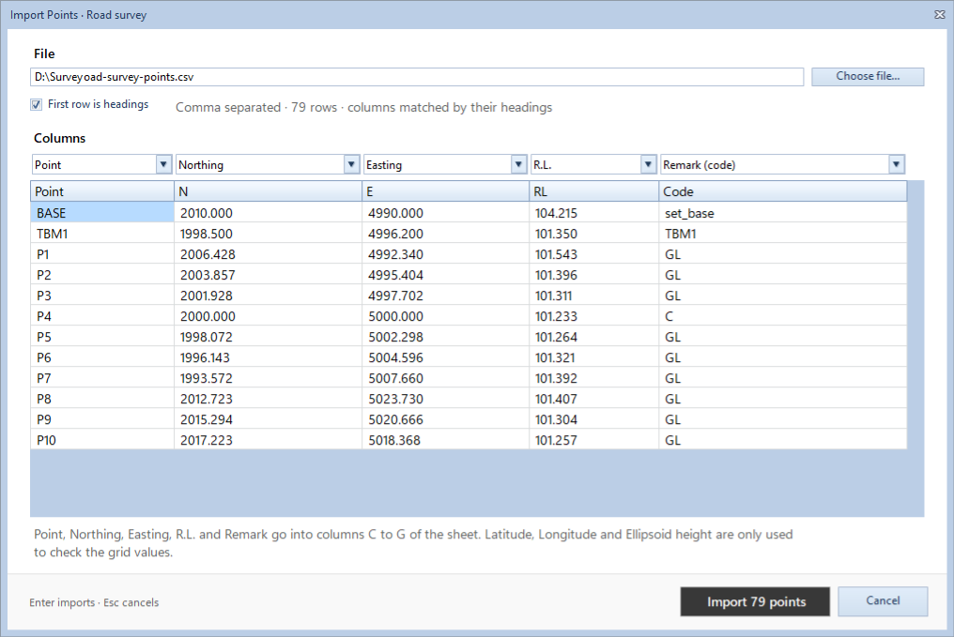Click easting value 4996.200
This screenshot has width=954, height=637.
pyautogui.click(x=445, y=234)
